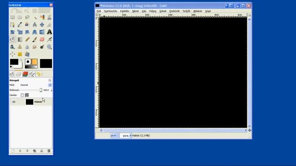Open the Rétegek panel tab menu button
296x166 pixels.
tap(50, 80)
